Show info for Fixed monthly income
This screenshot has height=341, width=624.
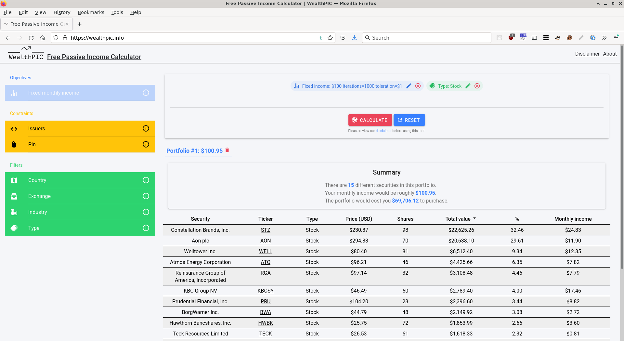tap(146, 93)
